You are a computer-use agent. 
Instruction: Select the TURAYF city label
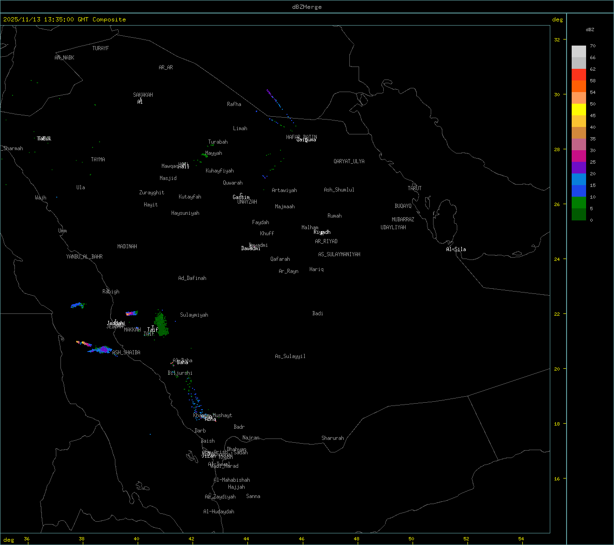100,48
